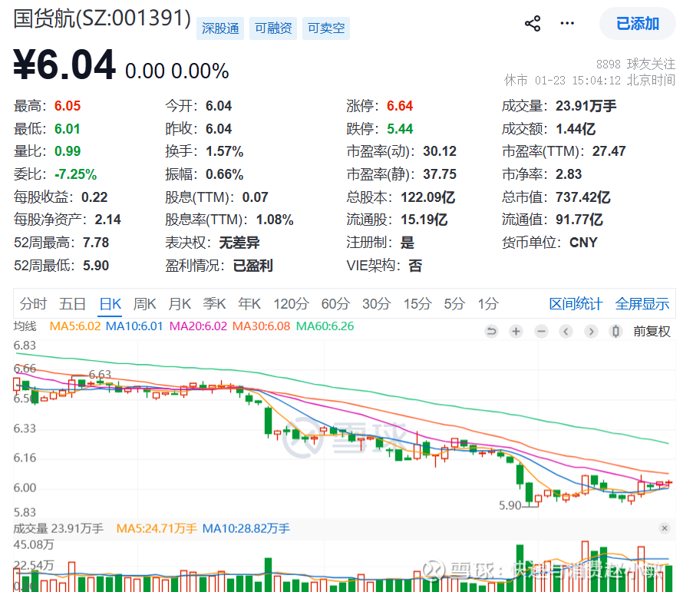Click the candlestick style icon
This screenshot has width=683, height=592.
coord(615,332)
